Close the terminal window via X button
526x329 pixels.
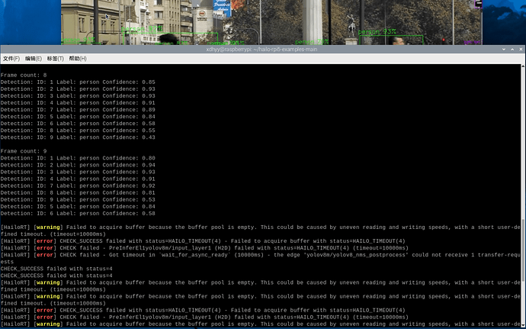coord(521,49)
